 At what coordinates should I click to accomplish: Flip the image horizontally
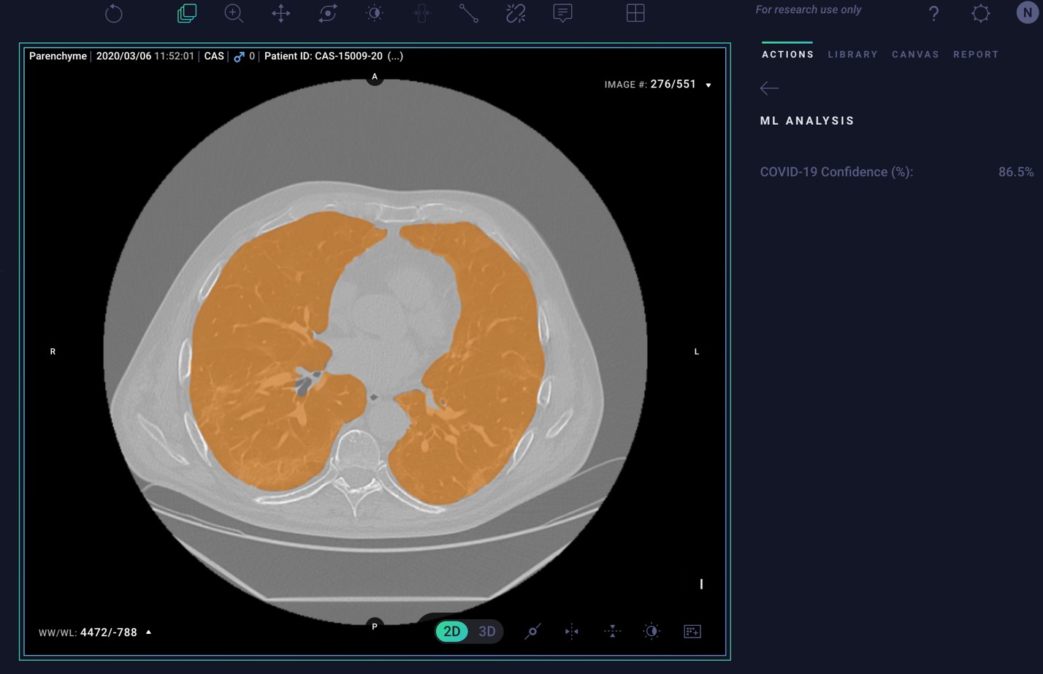(x=572, y=631)
